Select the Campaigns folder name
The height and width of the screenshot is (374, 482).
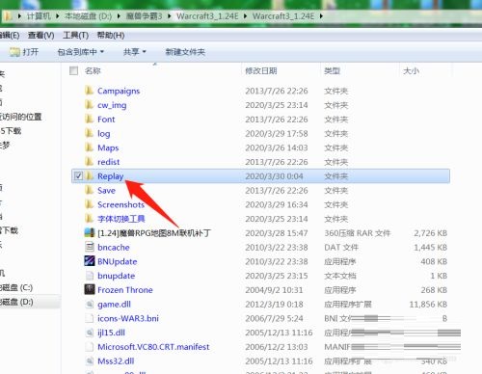[119, 91]
